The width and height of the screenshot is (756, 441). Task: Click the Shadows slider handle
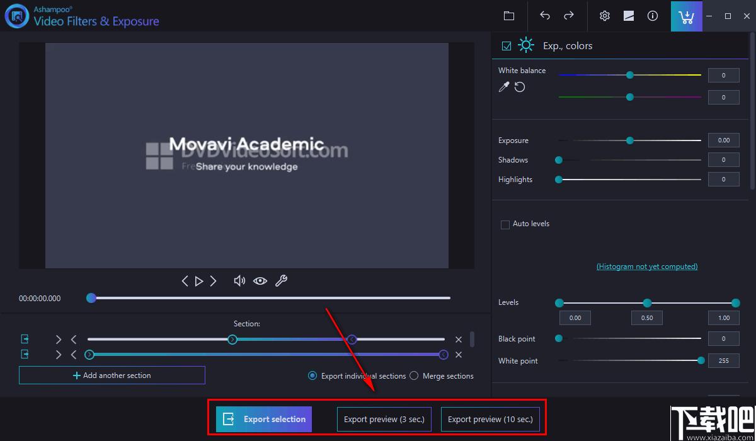[x=559, y=160]
